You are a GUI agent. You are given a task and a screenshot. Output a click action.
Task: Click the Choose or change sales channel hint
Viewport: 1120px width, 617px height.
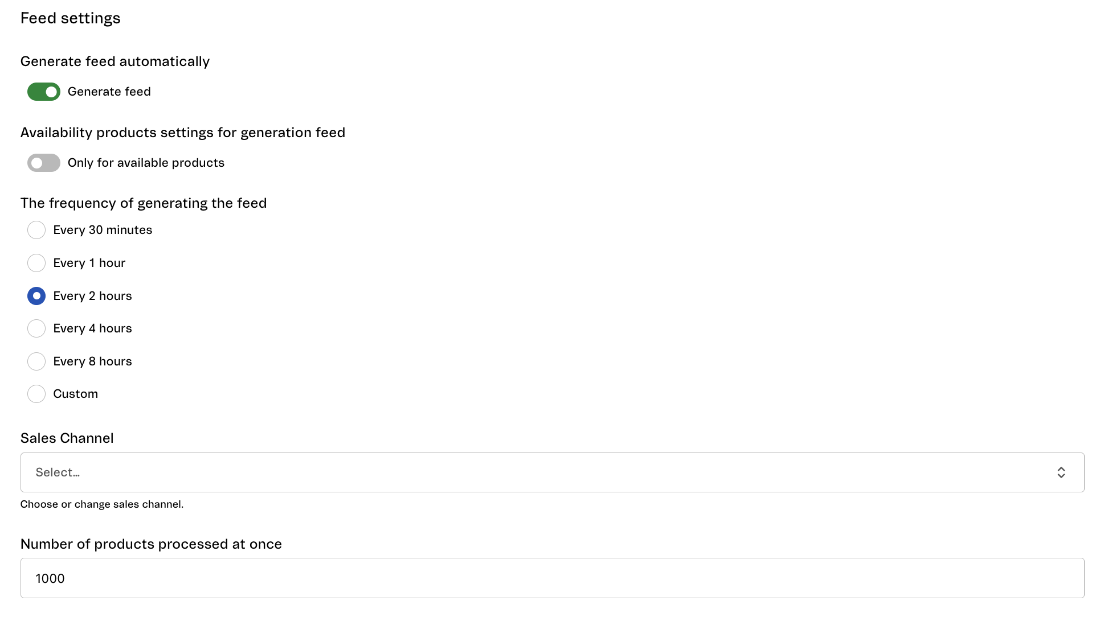[x=102, y=504]
